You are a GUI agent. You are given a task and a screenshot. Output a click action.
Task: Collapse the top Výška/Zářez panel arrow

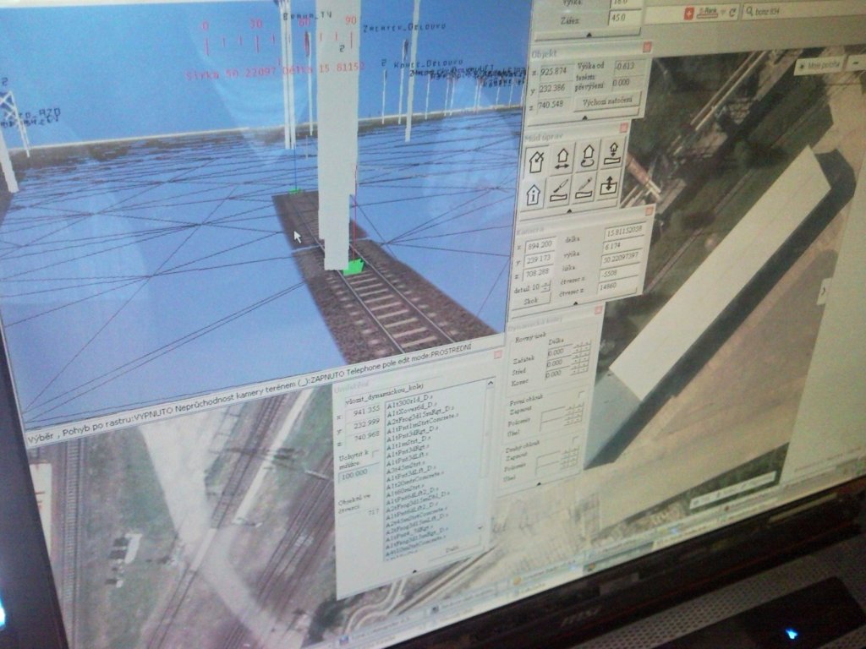[x=589, y=35]
